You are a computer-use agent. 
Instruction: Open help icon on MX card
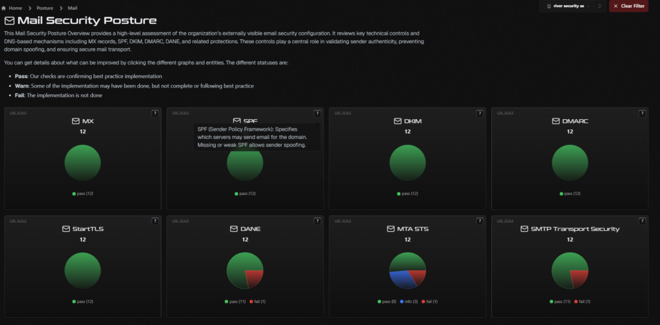155,113
